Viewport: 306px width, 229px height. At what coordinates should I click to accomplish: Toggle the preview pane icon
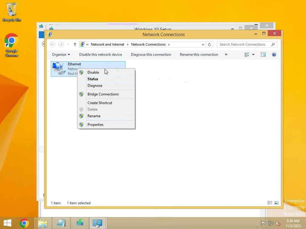tap(263, 55)
